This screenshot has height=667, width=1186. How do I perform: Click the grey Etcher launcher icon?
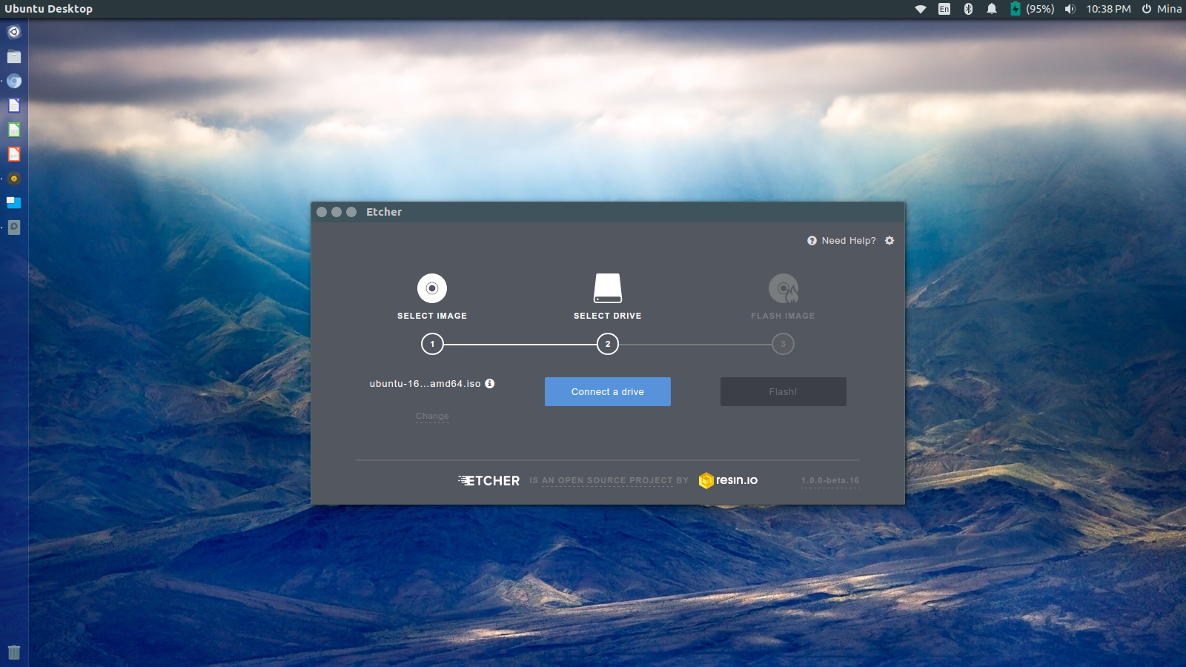pos(14,227)
